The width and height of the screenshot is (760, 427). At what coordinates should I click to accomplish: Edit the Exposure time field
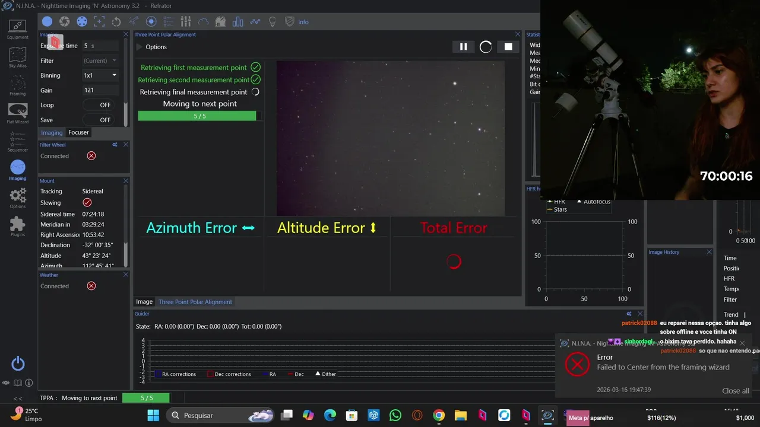pos(100,46)
